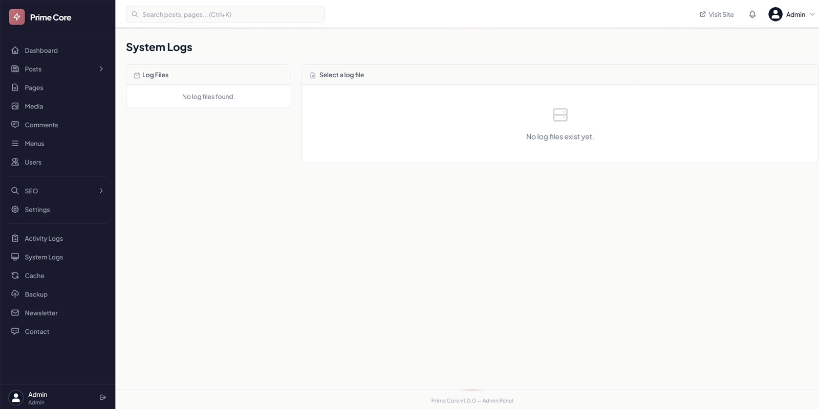Click the Settings gear icon
Screen dimensions: 819x409
coord(15,210)
